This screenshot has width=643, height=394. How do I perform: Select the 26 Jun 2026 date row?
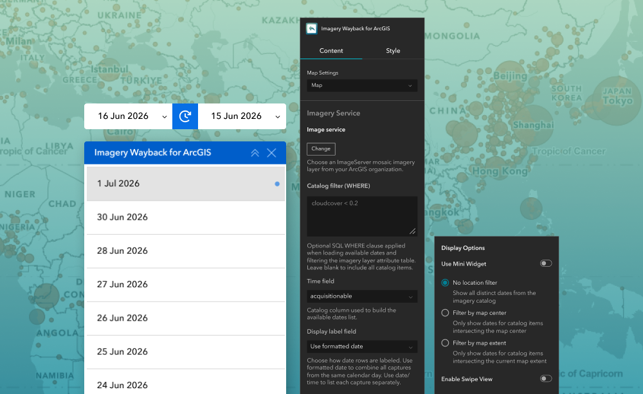point(186,318)
